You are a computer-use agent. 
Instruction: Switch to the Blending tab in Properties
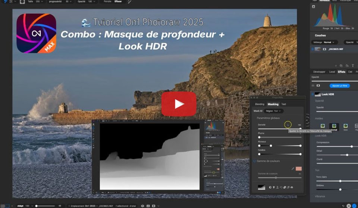click(x=260, y=104)
